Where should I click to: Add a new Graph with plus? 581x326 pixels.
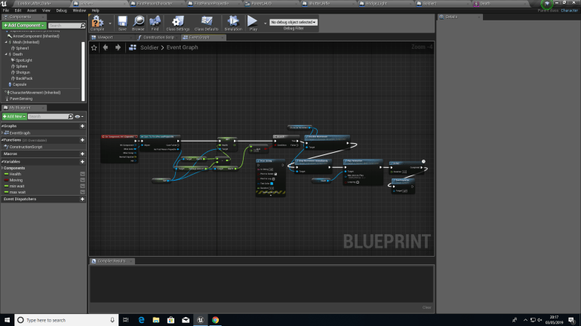pyautogui.click(x=82, y=126)
